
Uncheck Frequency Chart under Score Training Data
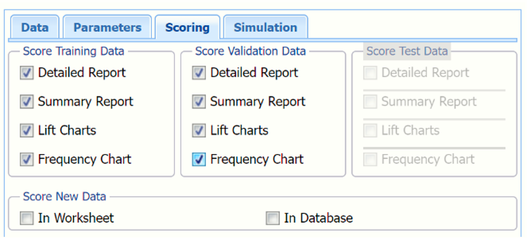(26, 160)
